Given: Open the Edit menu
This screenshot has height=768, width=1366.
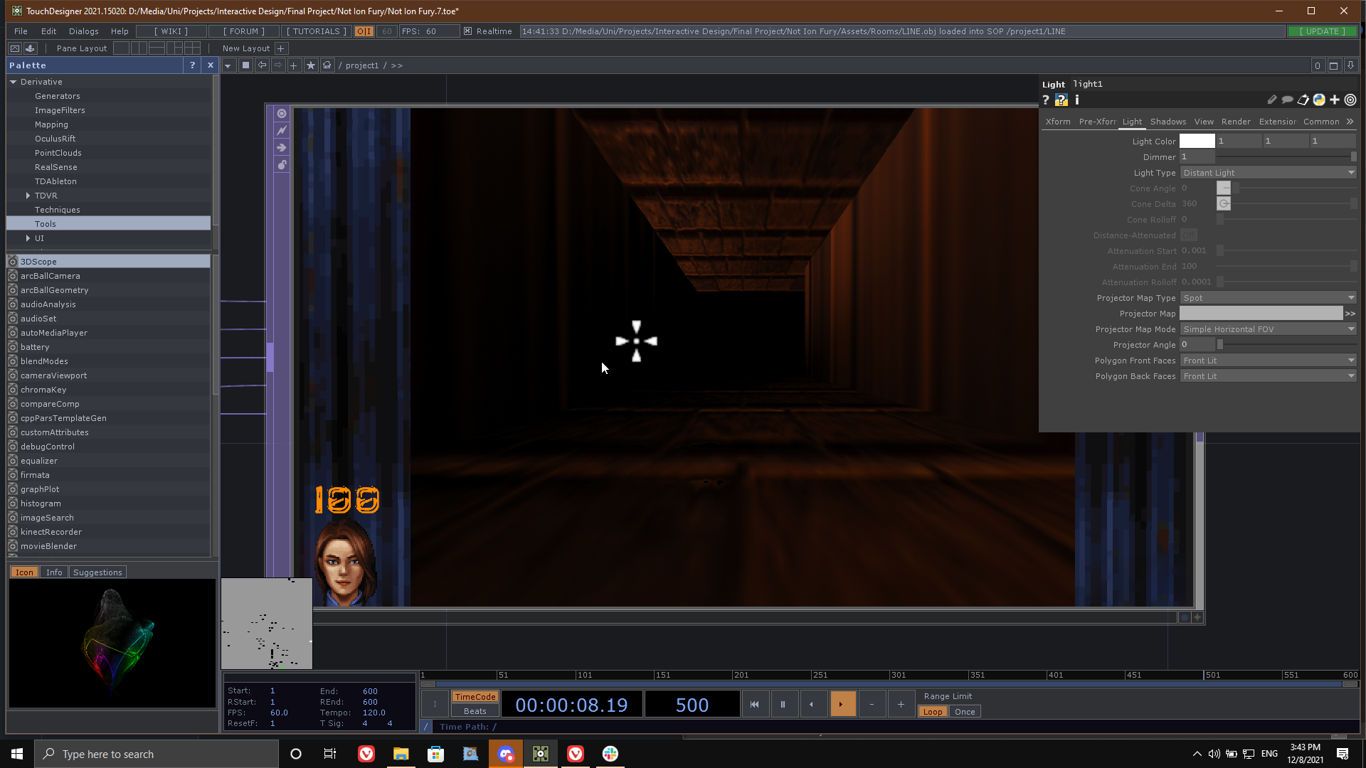Looking at the screenshot, I should (x=48, y=31).
